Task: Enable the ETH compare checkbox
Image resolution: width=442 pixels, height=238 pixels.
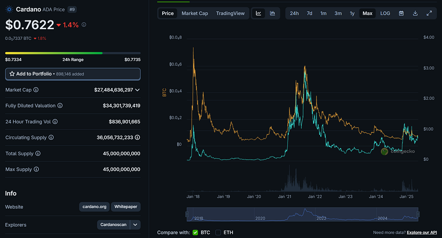Action: pos(218,232)
